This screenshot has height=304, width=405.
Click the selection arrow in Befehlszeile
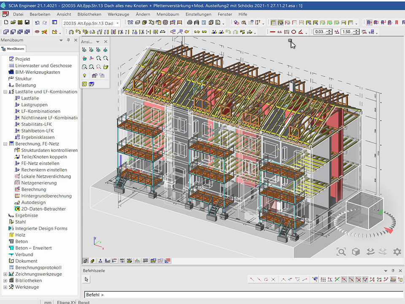[86, 279]
